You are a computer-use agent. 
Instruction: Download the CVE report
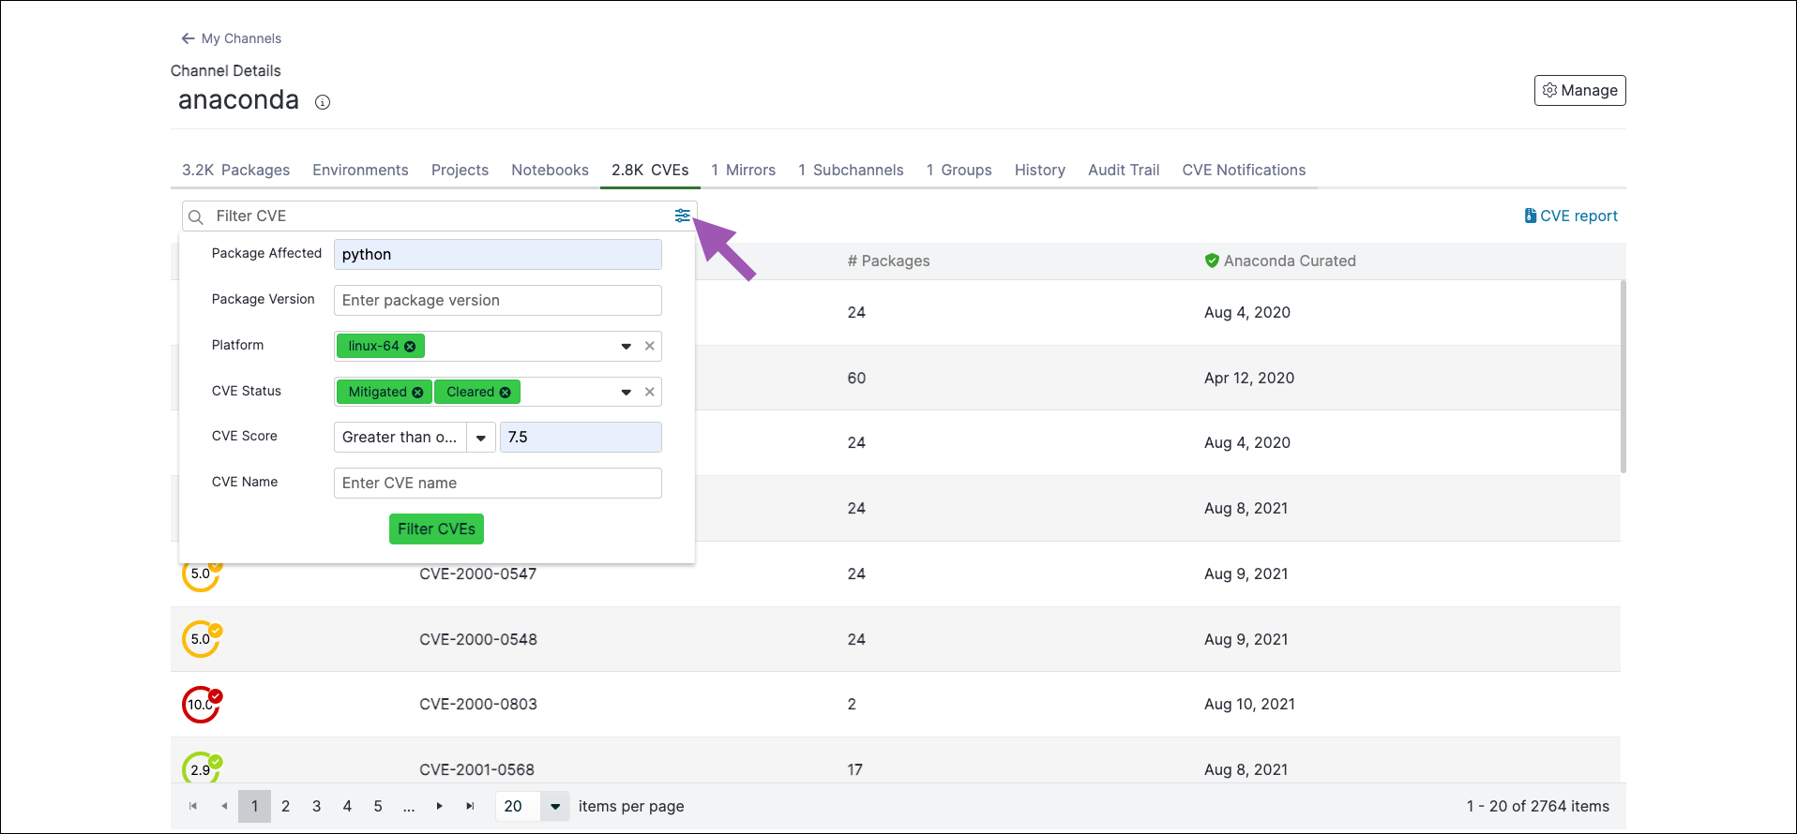pos(1571,216)
